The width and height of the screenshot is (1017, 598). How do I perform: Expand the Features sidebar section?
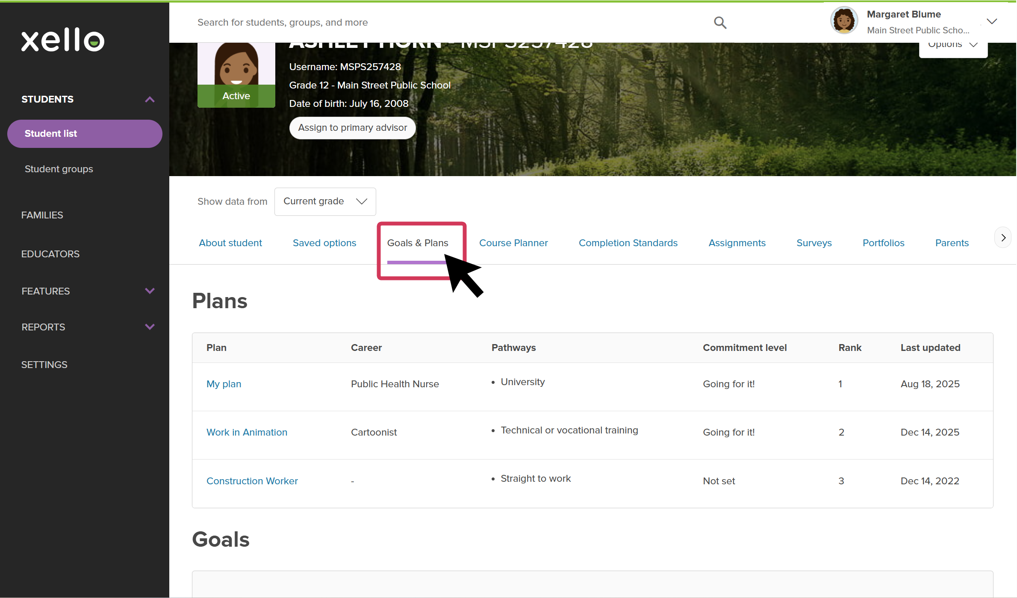(x=150, y=291)
